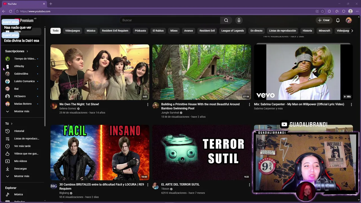
Task: Select the En directo chip
Action: [x=256, y=31]
